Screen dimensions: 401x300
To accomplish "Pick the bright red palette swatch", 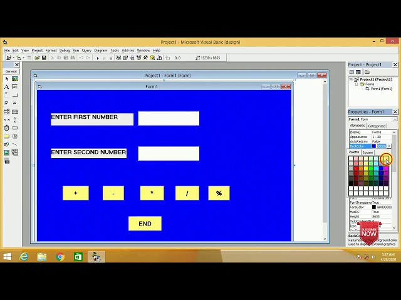I will (x=356, y=168).
